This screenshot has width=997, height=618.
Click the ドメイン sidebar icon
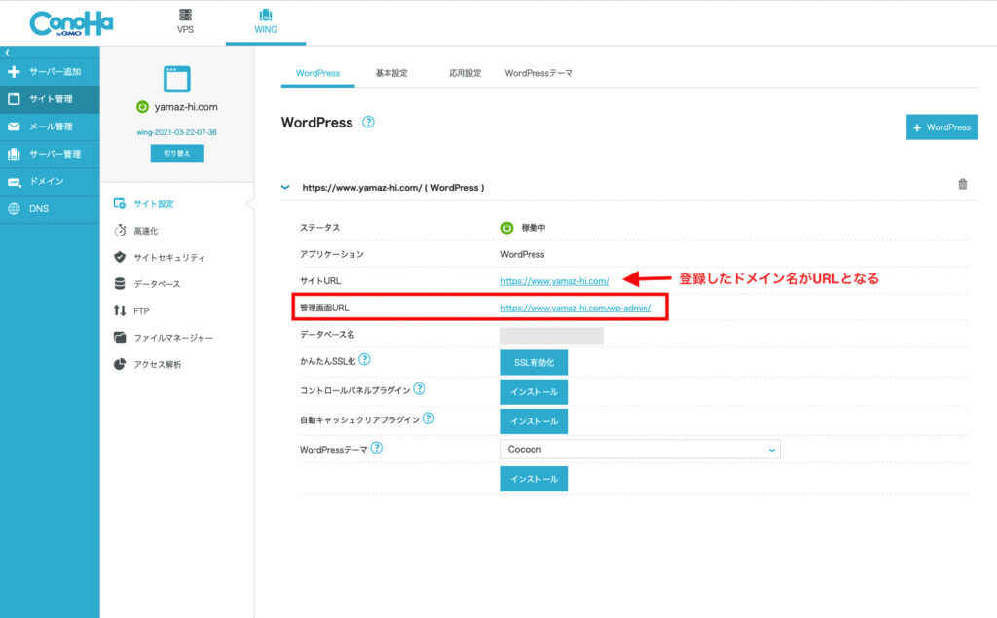(x=14, y=182)
